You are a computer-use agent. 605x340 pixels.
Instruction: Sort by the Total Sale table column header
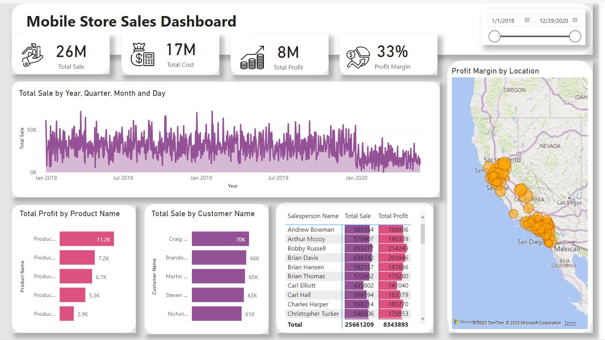coord(358,216)
